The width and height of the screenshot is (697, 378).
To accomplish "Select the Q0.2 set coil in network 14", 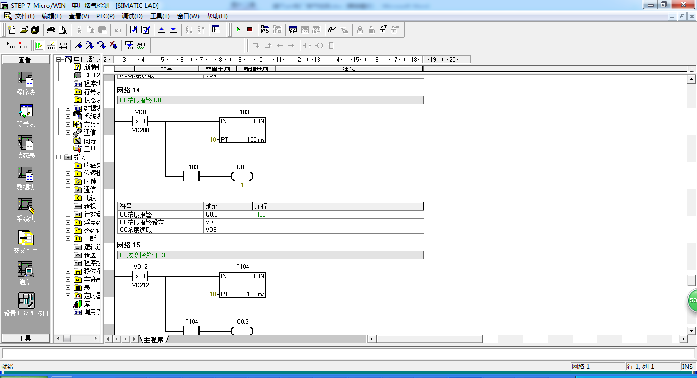I will tap(242, 176).
